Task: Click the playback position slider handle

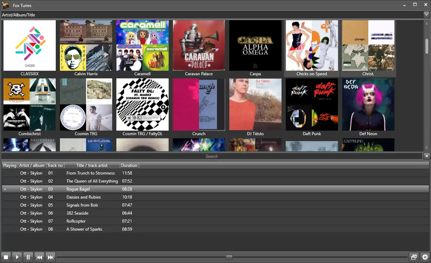Action: [x=229, y=257]
